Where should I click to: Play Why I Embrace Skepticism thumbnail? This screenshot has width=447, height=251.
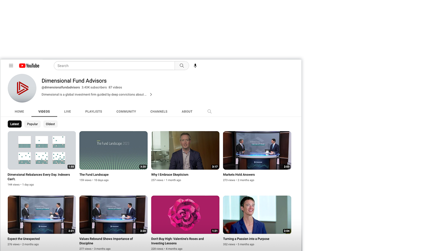[185, 150]
